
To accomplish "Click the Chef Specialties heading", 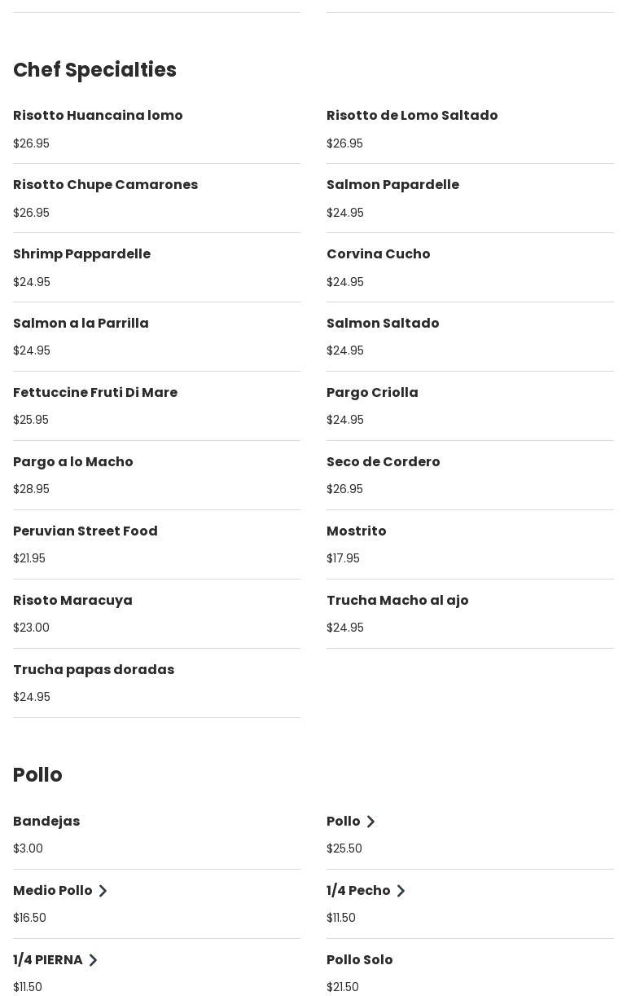I will click(94, 70).
